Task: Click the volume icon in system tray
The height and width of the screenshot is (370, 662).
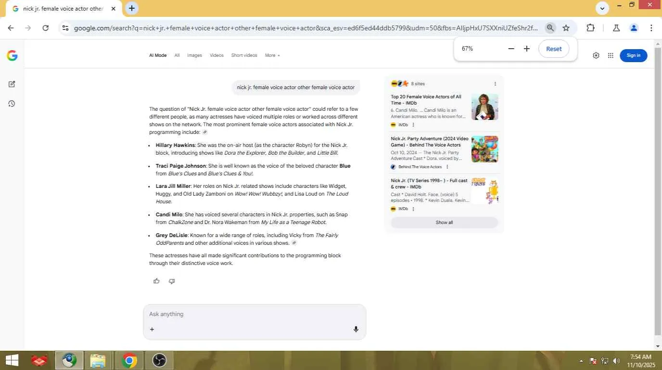Action: (x=616, y=360)
